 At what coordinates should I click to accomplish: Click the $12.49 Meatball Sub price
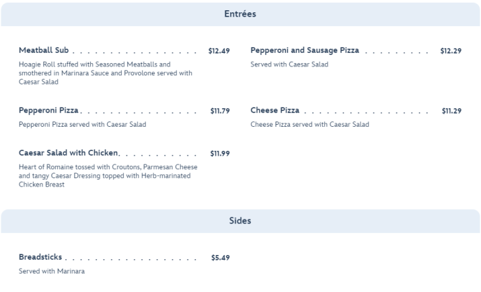[219, 51]
